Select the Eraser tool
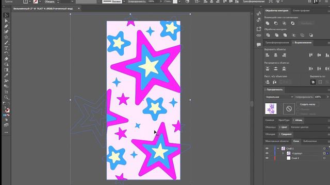This screenshot has height=185, width=330. (6, 59)
